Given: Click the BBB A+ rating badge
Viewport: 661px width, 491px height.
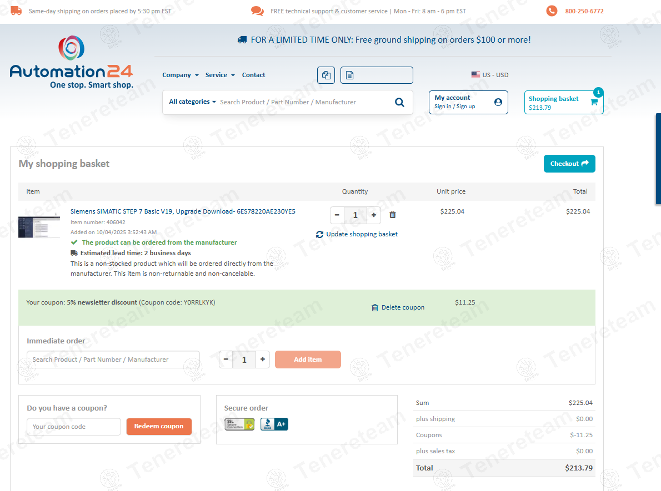Looking at the screenshot, I should [274, 424].
